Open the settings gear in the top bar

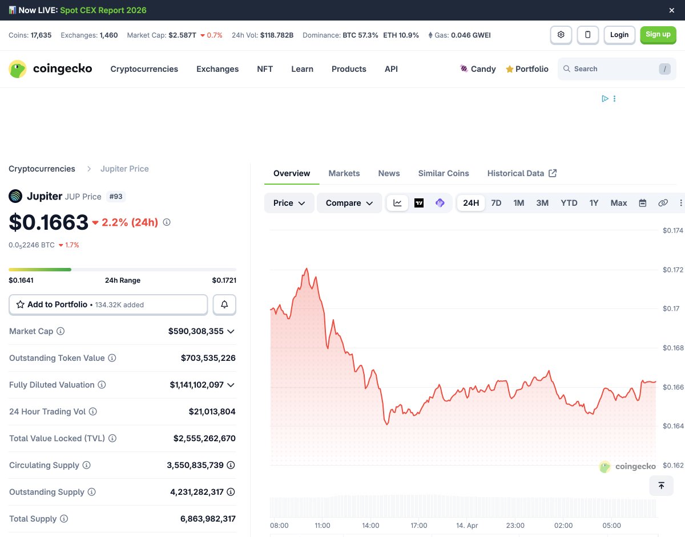coord(561,35)
